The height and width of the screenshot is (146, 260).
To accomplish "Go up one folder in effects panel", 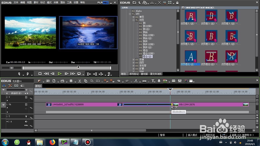I will tap(139, 3).
